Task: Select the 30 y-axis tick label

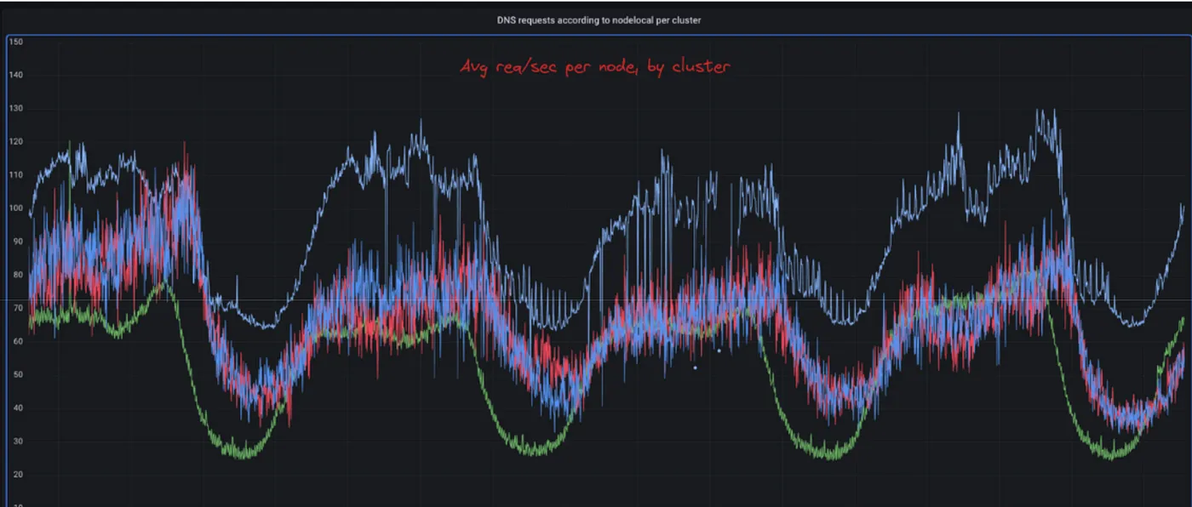Action: tap(15, 441)
